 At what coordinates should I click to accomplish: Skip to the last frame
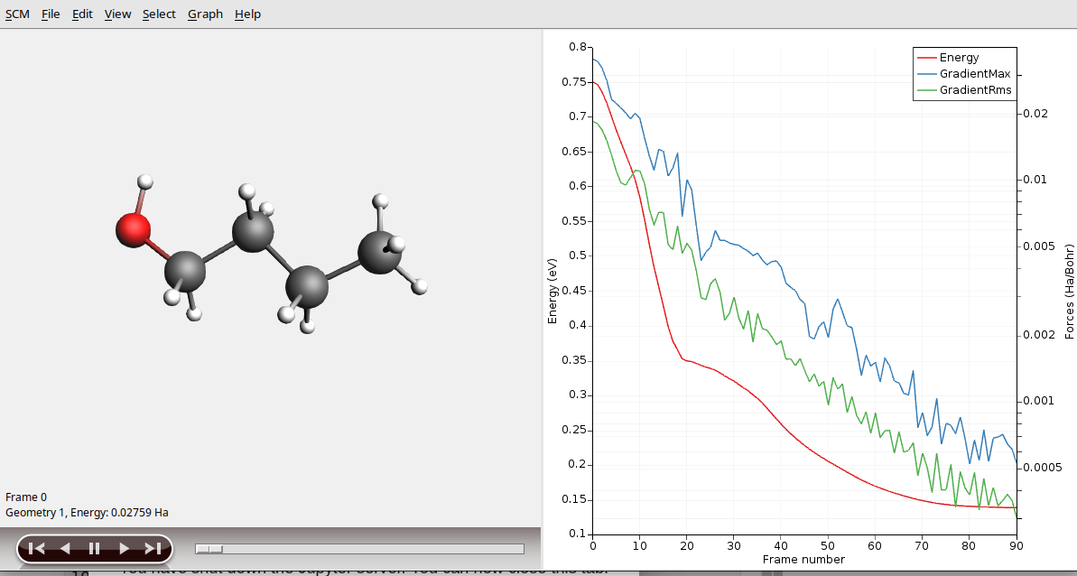coord(153,548)
